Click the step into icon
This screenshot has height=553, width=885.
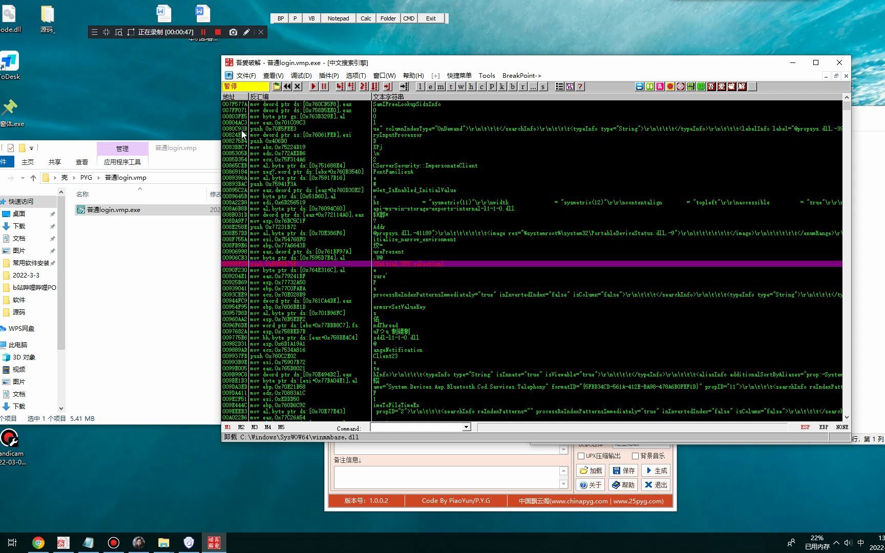[340, 87]
